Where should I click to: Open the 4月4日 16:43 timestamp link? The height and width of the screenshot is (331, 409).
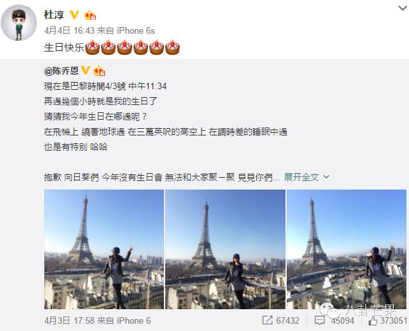click(69, 31)
